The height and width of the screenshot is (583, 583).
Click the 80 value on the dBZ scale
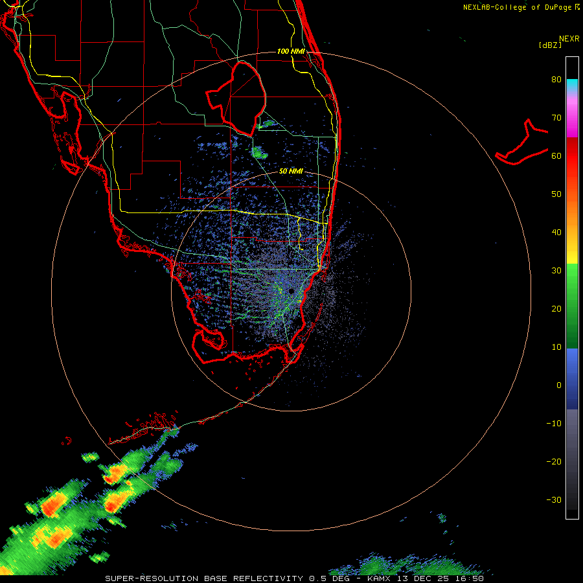[x=556, y=80]
